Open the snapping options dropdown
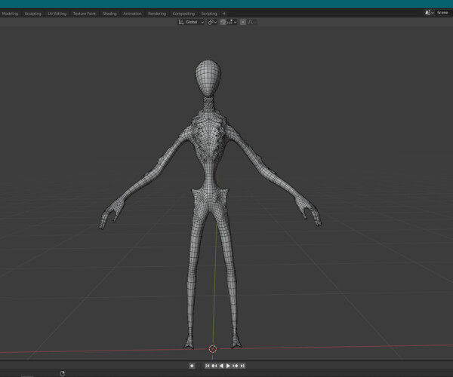Image resolution: width=453 pixels, height=377 pixels. pyautogui.click(x=234, y=22)
